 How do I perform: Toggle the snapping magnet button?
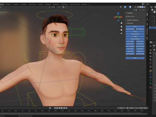coord(63,7)
